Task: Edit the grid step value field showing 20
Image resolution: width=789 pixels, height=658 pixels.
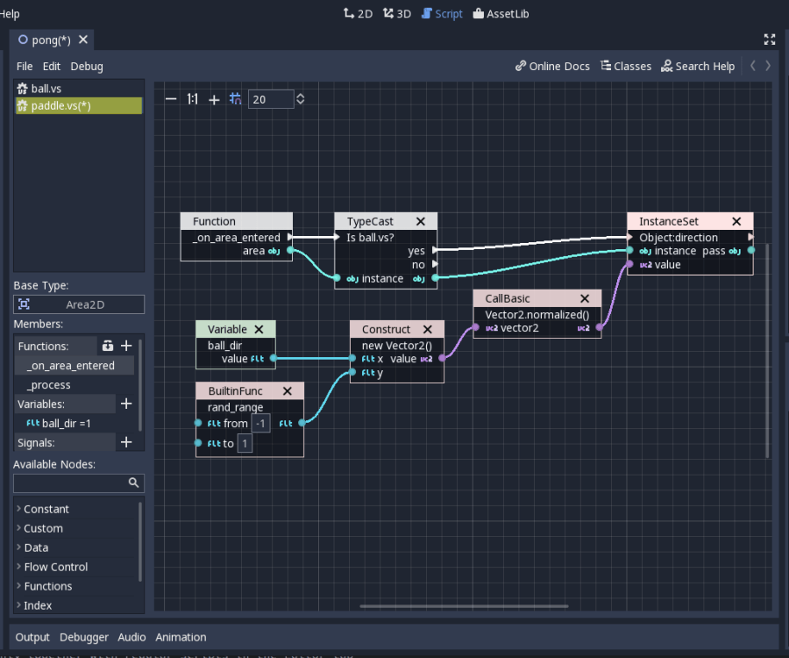Action: [x=272, y=99]
